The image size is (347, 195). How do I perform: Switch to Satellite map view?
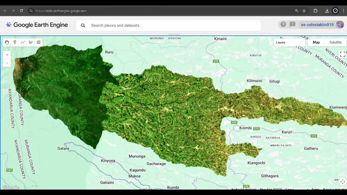point(335,42)
